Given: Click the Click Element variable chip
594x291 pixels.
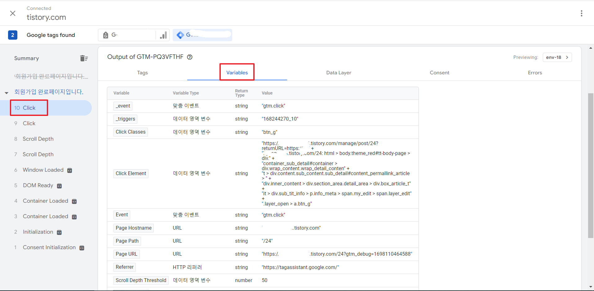Looking at the screenshot, I should [131, 174].
